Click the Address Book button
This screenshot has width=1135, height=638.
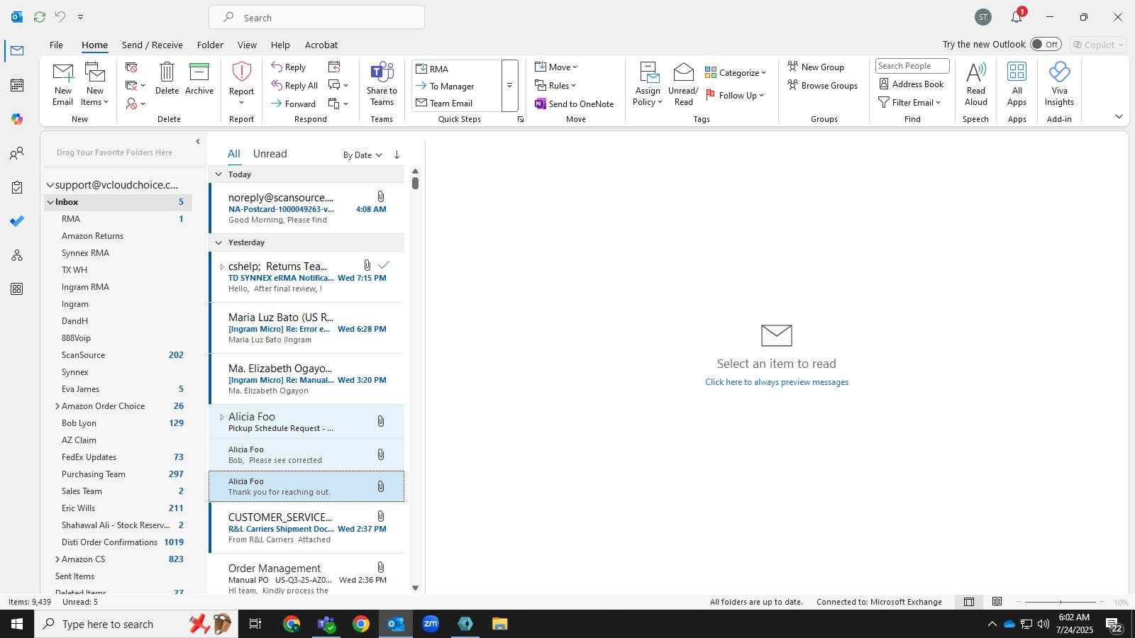912,84
